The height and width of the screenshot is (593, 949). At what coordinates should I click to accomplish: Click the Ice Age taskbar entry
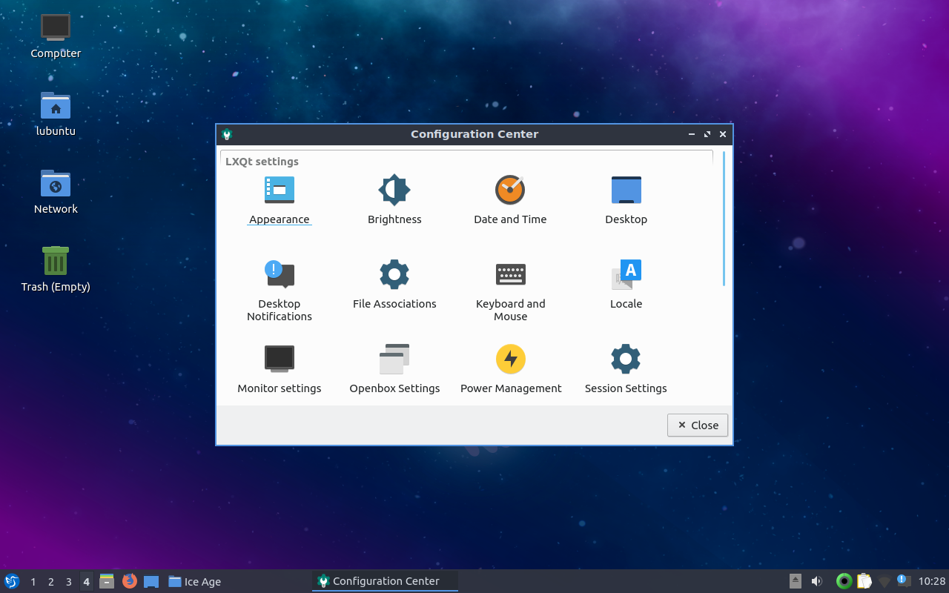238,581
